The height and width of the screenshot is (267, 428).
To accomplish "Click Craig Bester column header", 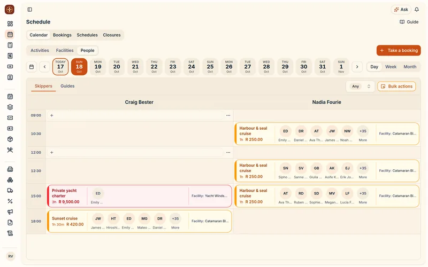I will 139,102.
